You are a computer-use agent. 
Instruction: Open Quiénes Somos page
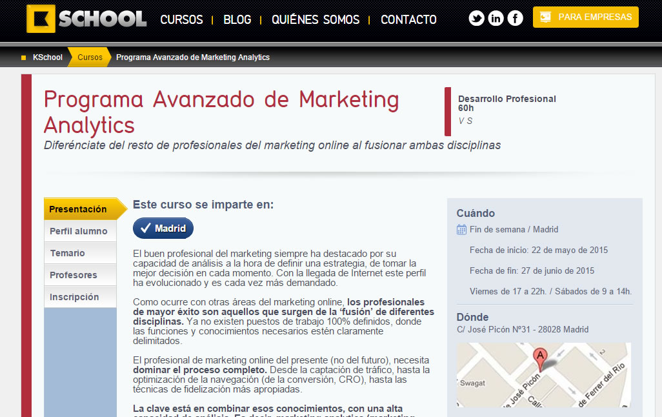coord(316,20)
